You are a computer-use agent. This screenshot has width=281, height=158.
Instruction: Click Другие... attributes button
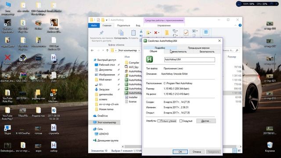[x=206, y=121]
